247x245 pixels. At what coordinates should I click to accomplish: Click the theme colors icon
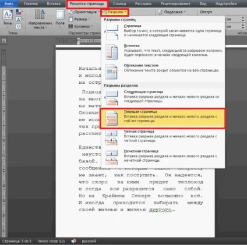(19, 12)
